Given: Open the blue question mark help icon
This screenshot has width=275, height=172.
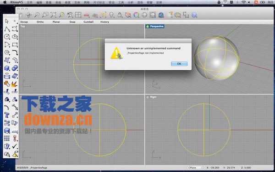Looking at the screenshot, I should (x=194, y=15).
